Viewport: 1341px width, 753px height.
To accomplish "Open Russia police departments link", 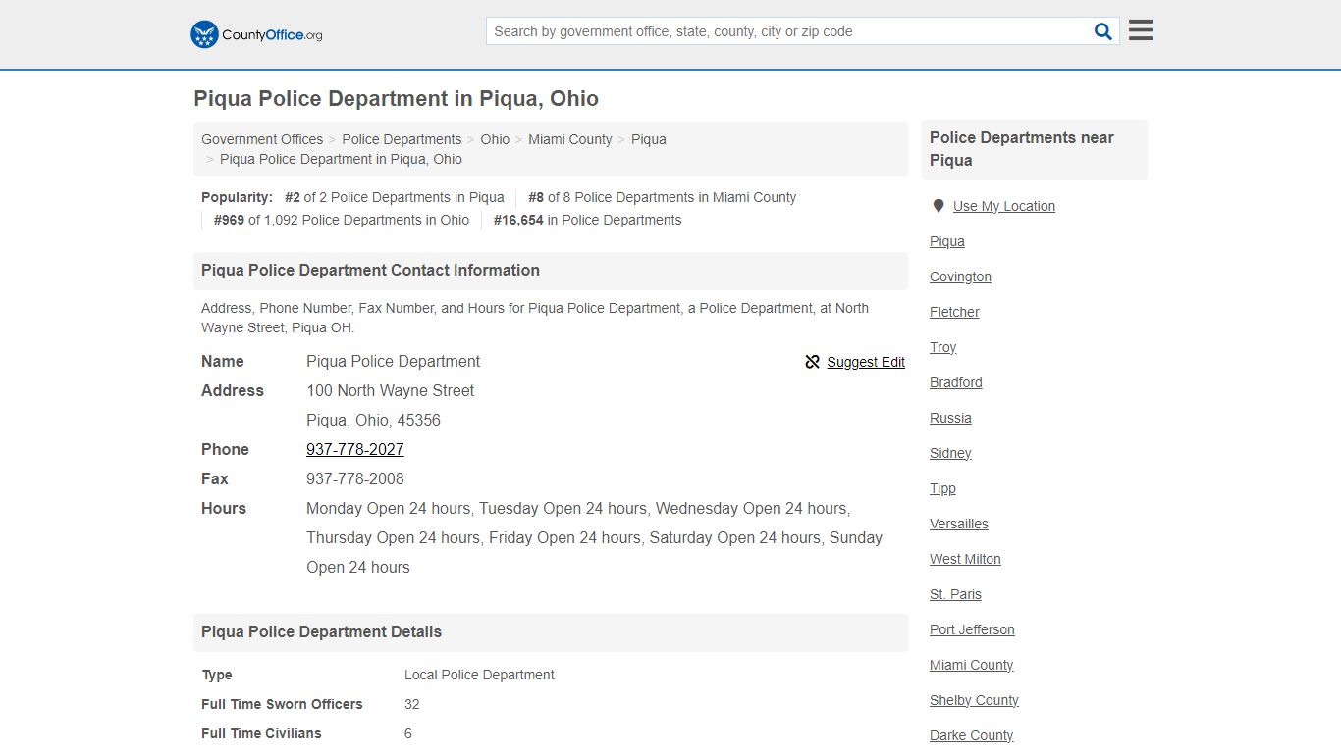I will (x=950, y=418).
